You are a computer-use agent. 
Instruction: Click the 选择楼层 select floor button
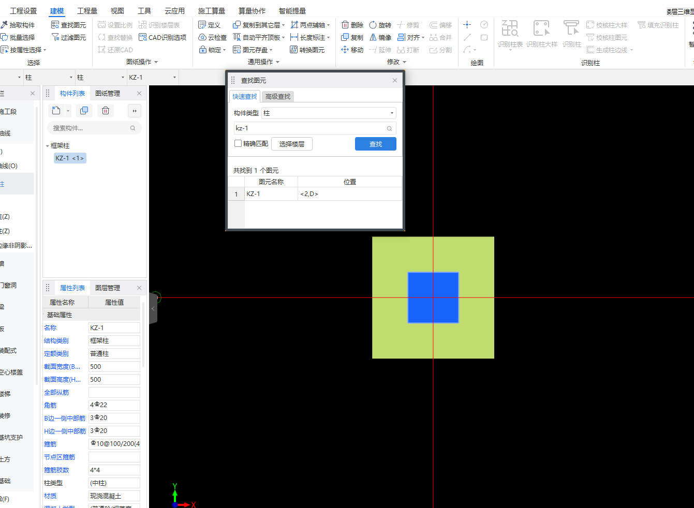[292, 144]
